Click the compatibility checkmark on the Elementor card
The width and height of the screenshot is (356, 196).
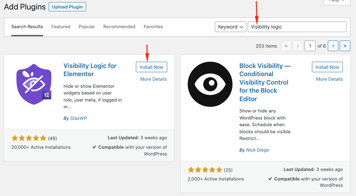94,147
